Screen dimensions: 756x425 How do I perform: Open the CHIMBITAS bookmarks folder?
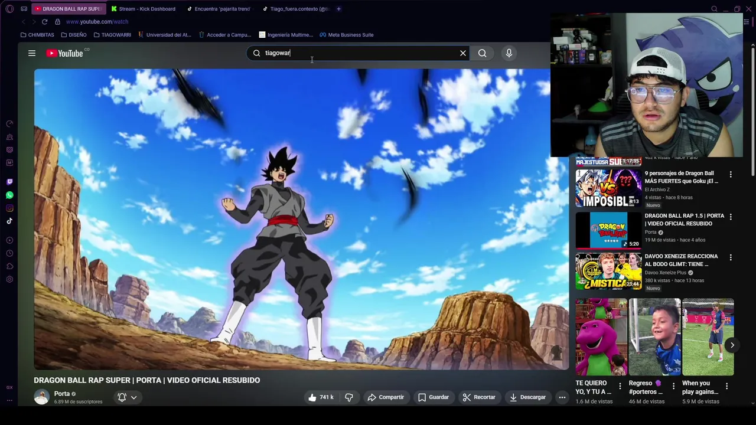37,35
